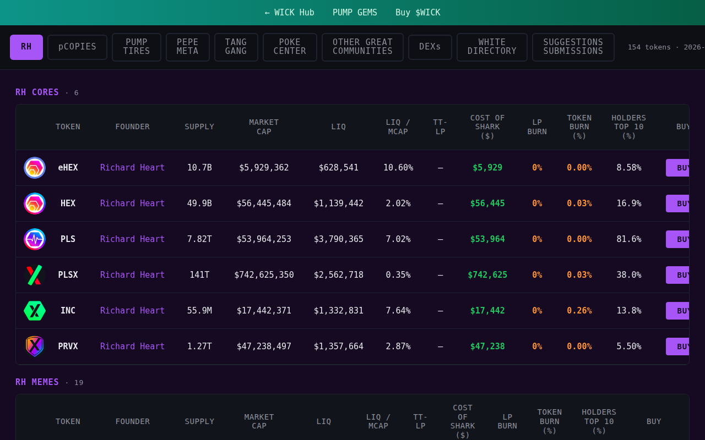Viewport: 705px width, 440px height.
Task: Click the BUY button for PRVX
Action: pyautogui.click(x=677, y=346)
